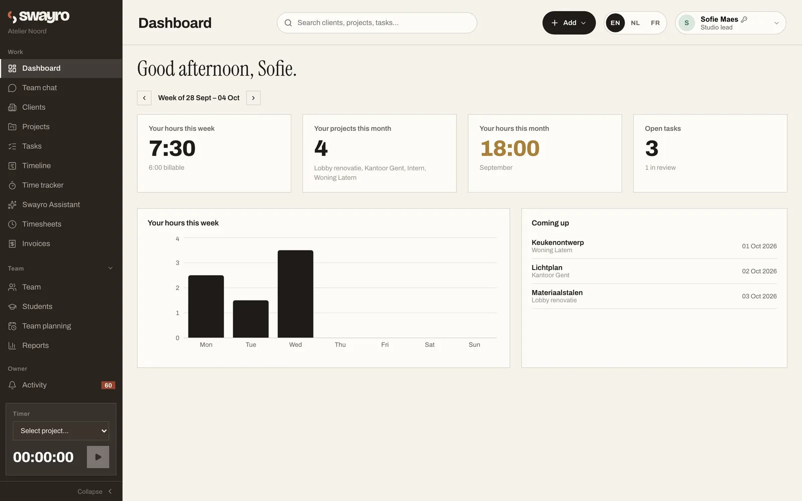
Task: Click the 'Your hours this month' 18:00 value
Action: tap(510, 148)
